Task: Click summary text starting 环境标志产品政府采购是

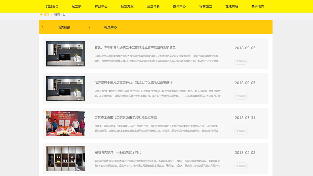Action: [x=156, y=59]
